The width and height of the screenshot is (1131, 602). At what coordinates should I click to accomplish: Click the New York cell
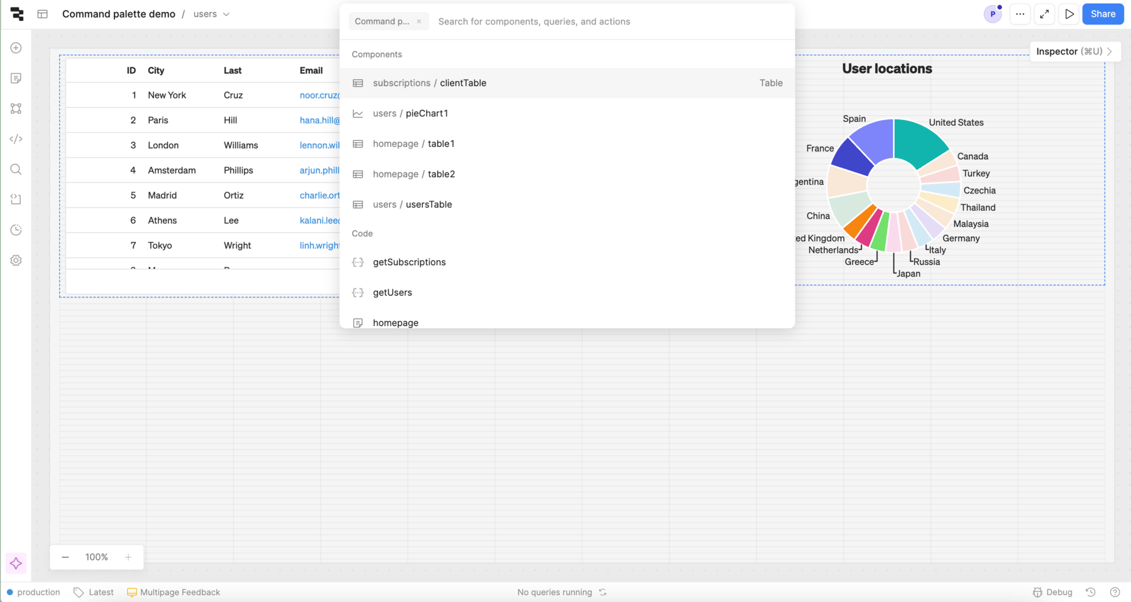167,95
